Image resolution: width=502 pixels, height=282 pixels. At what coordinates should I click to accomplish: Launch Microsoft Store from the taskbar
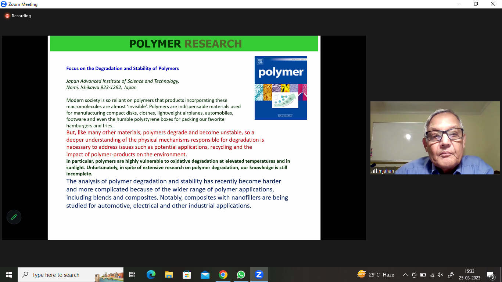187,275
